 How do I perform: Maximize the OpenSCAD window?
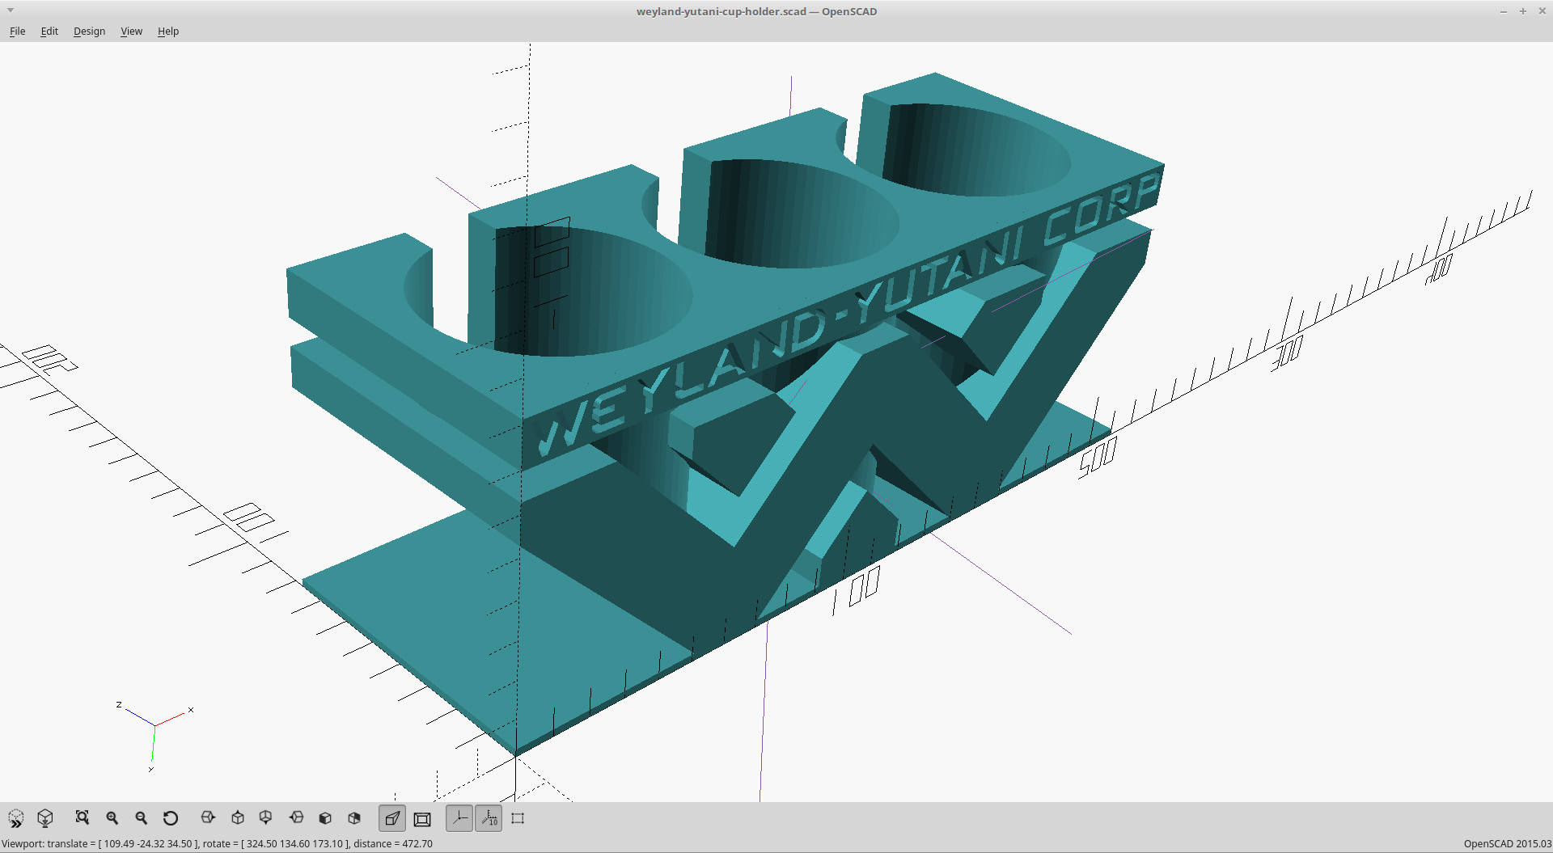1523,11
